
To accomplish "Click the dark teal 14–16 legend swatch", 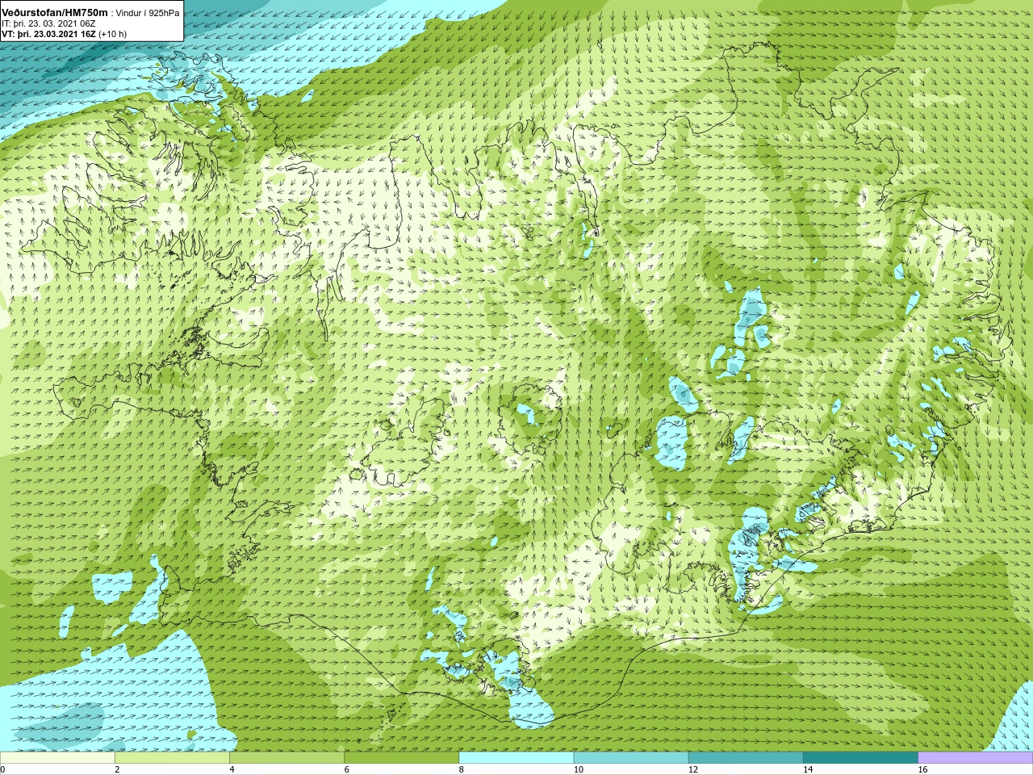I will point(860,758).
